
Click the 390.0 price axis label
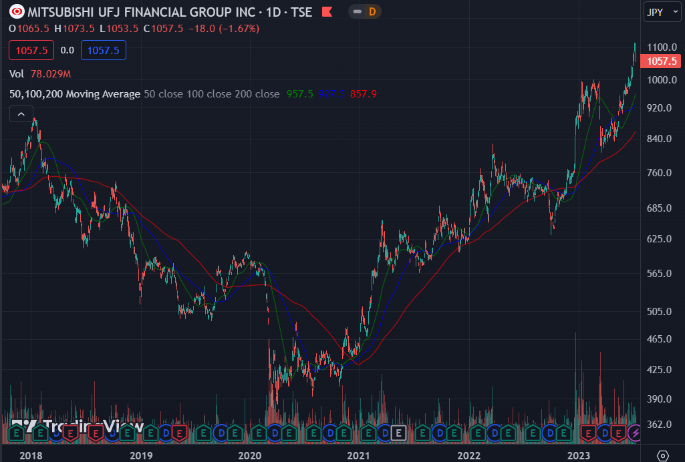pos(659,399)
